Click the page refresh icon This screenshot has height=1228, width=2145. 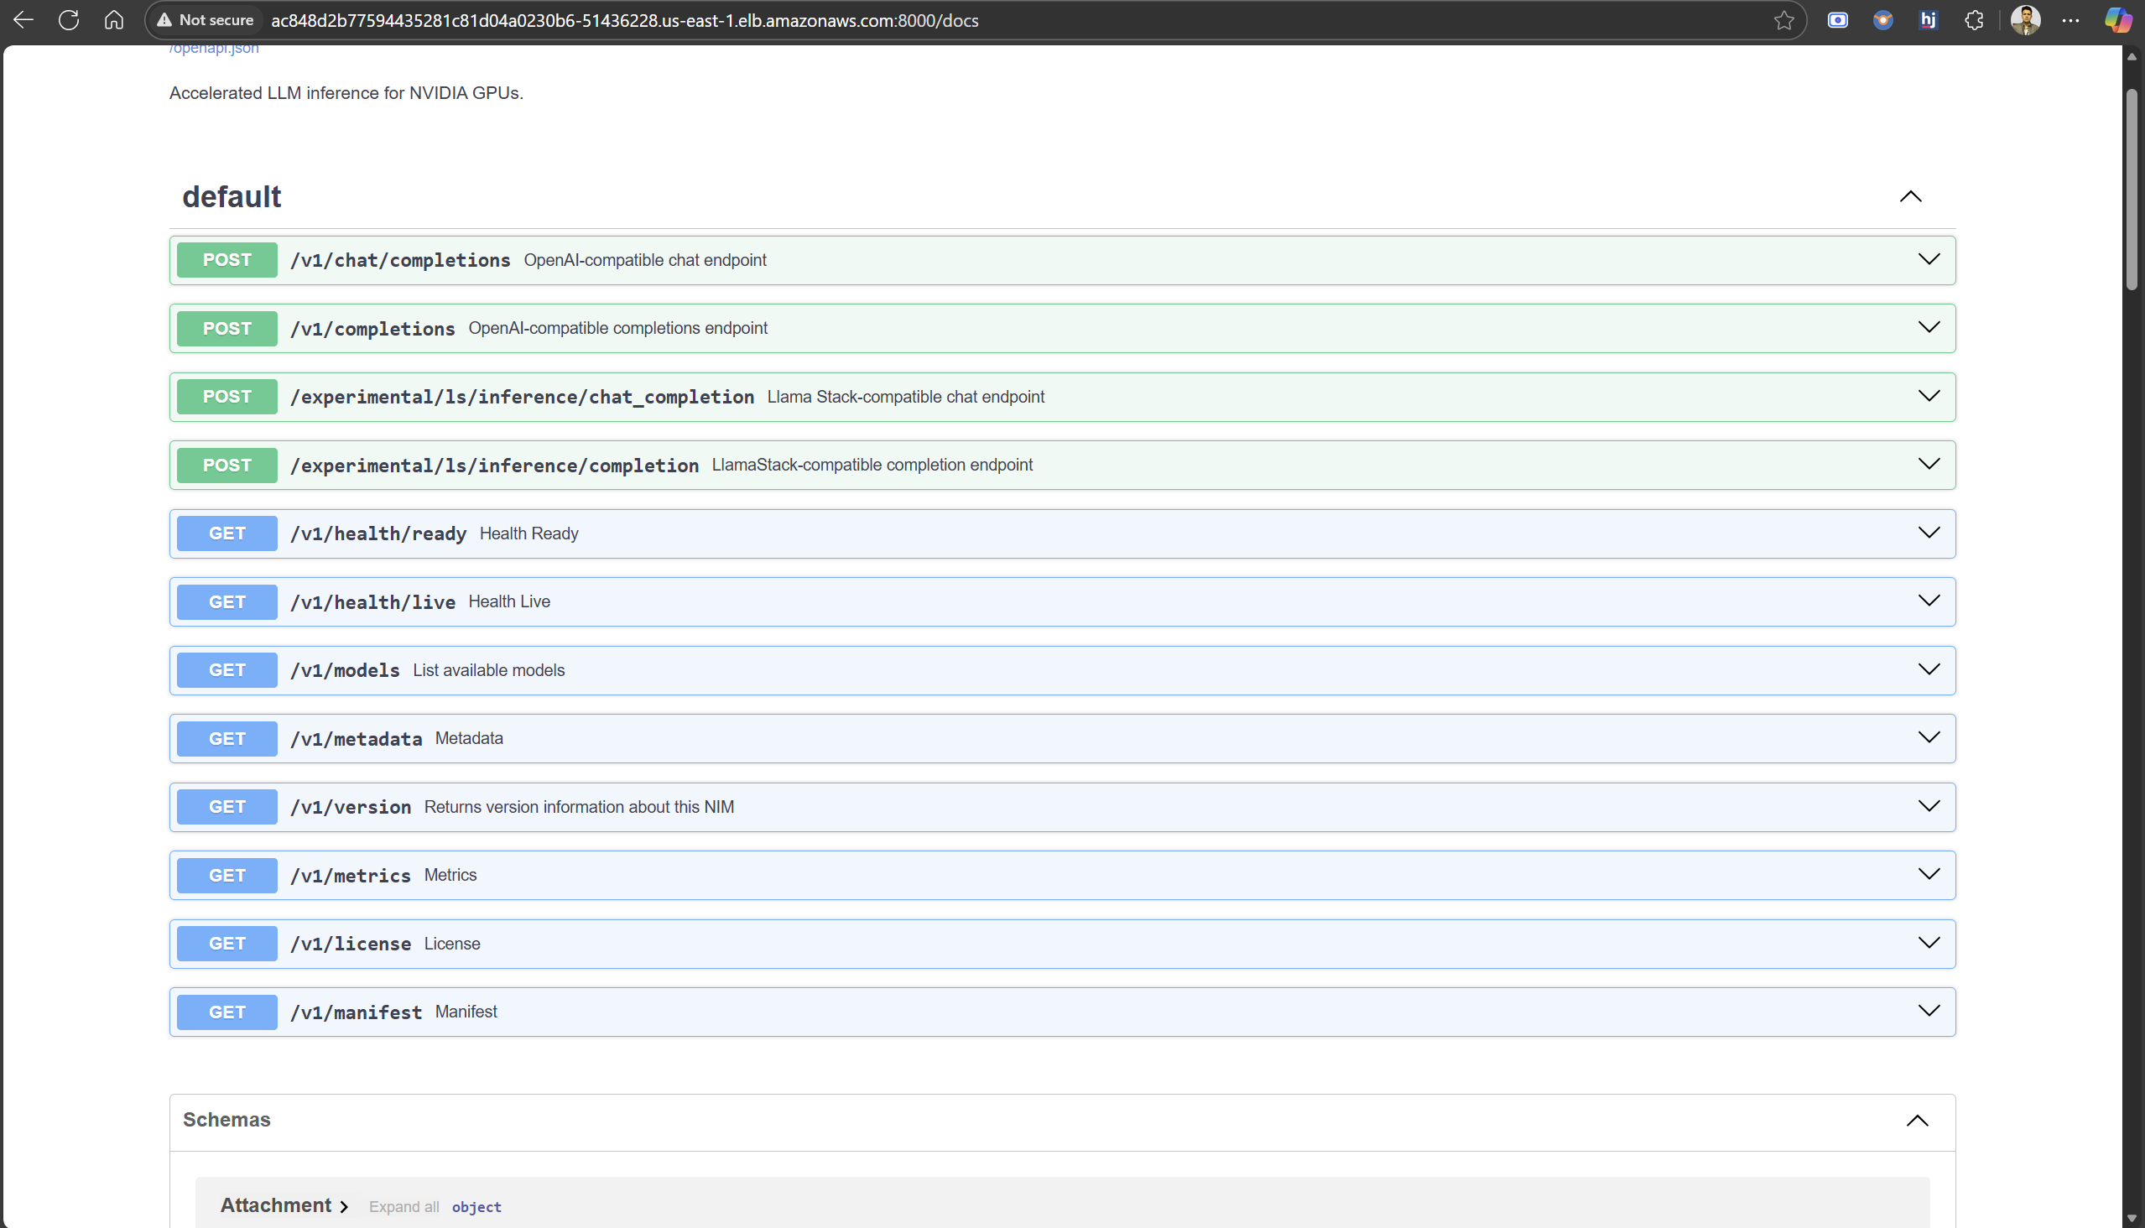point(69,20)
